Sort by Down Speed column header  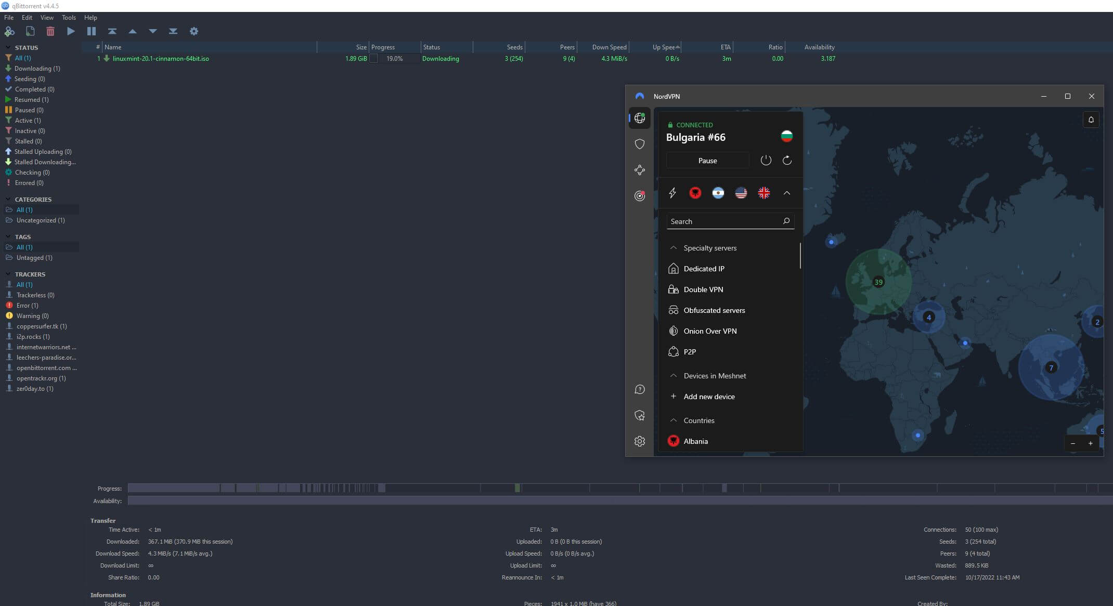pyautogui.click(x=603, y=47)
